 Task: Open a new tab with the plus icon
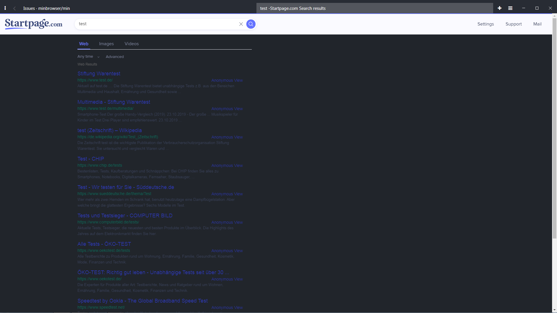point(500,8)
